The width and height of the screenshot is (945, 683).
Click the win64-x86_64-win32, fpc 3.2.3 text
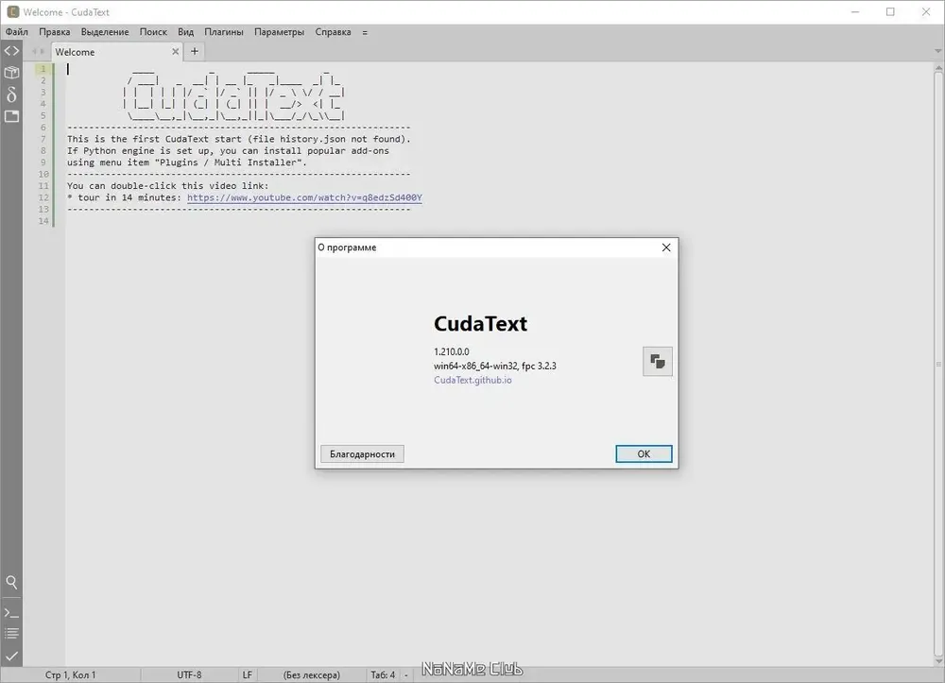[495, 366]
